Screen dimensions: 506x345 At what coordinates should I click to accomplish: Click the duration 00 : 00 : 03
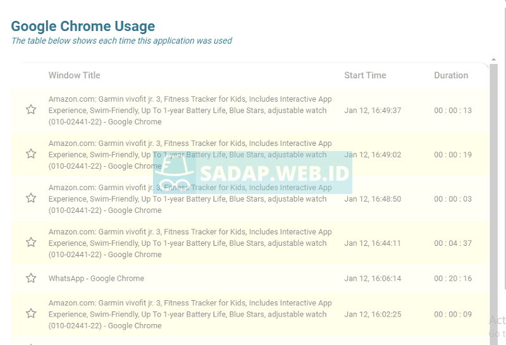click(453, 198)
